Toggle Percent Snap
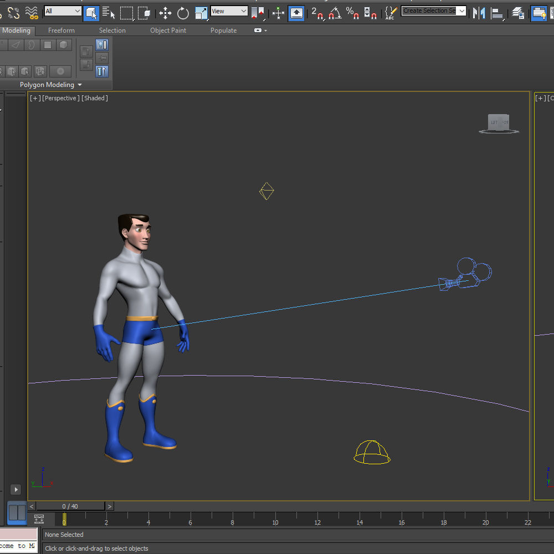 [352, 13]
